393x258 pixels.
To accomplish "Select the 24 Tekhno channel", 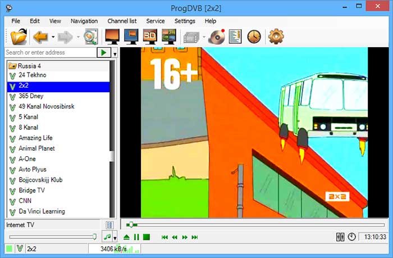I will click(58, 75).
